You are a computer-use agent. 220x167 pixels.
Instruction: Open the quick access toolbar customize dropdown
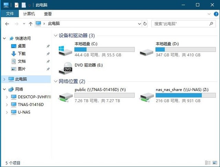coord(30,5)
